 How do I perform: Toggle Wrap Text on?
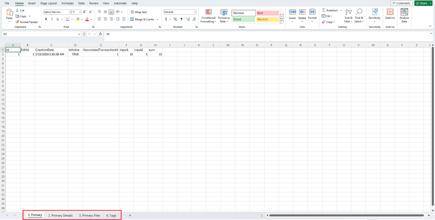pyautogui.click(x=139, y=12)
